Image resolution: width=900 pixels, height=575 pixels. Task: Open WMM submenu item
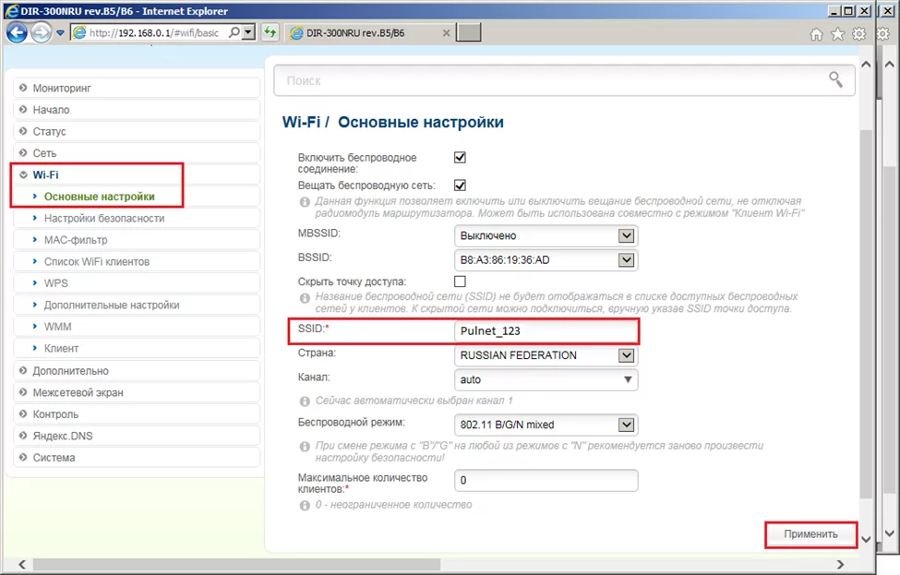pyautogui.click(x=137, y=327)
